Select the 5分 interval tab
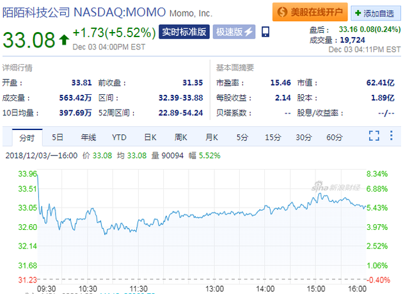Viewport: 403px width, 294px height. coord(242,137)
